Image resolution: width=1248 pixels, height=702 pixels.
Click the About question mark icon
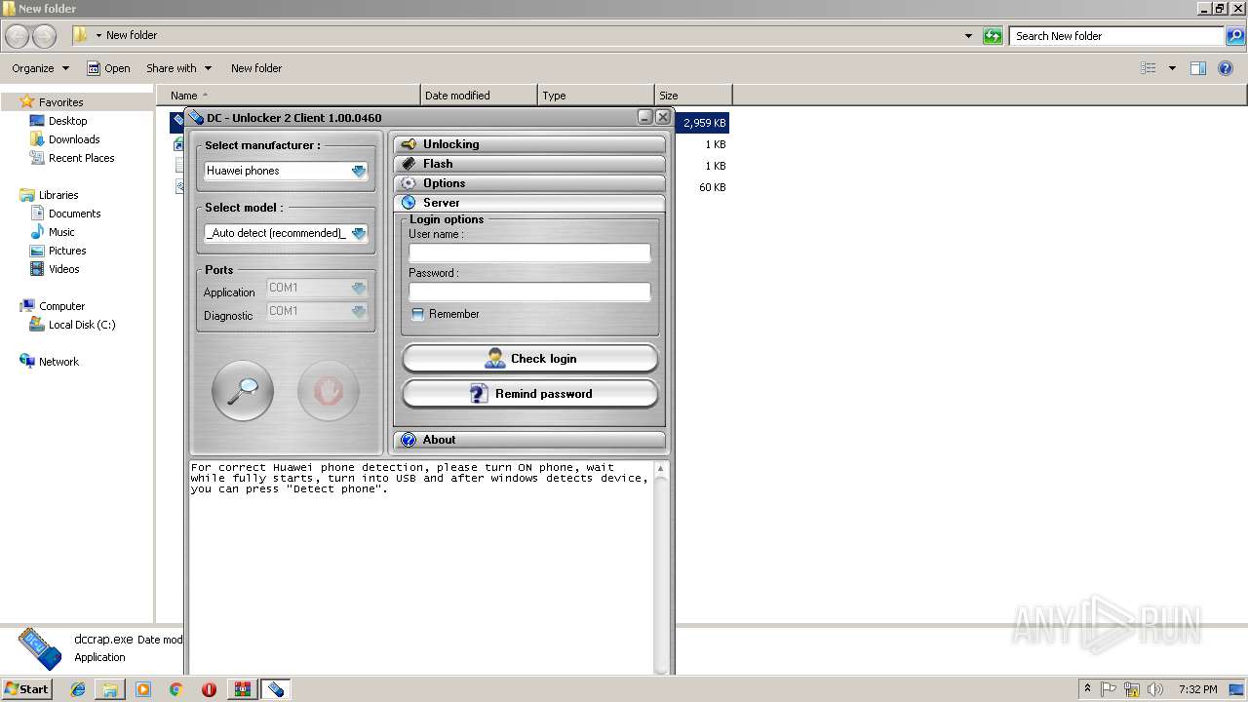pos(409,440)
